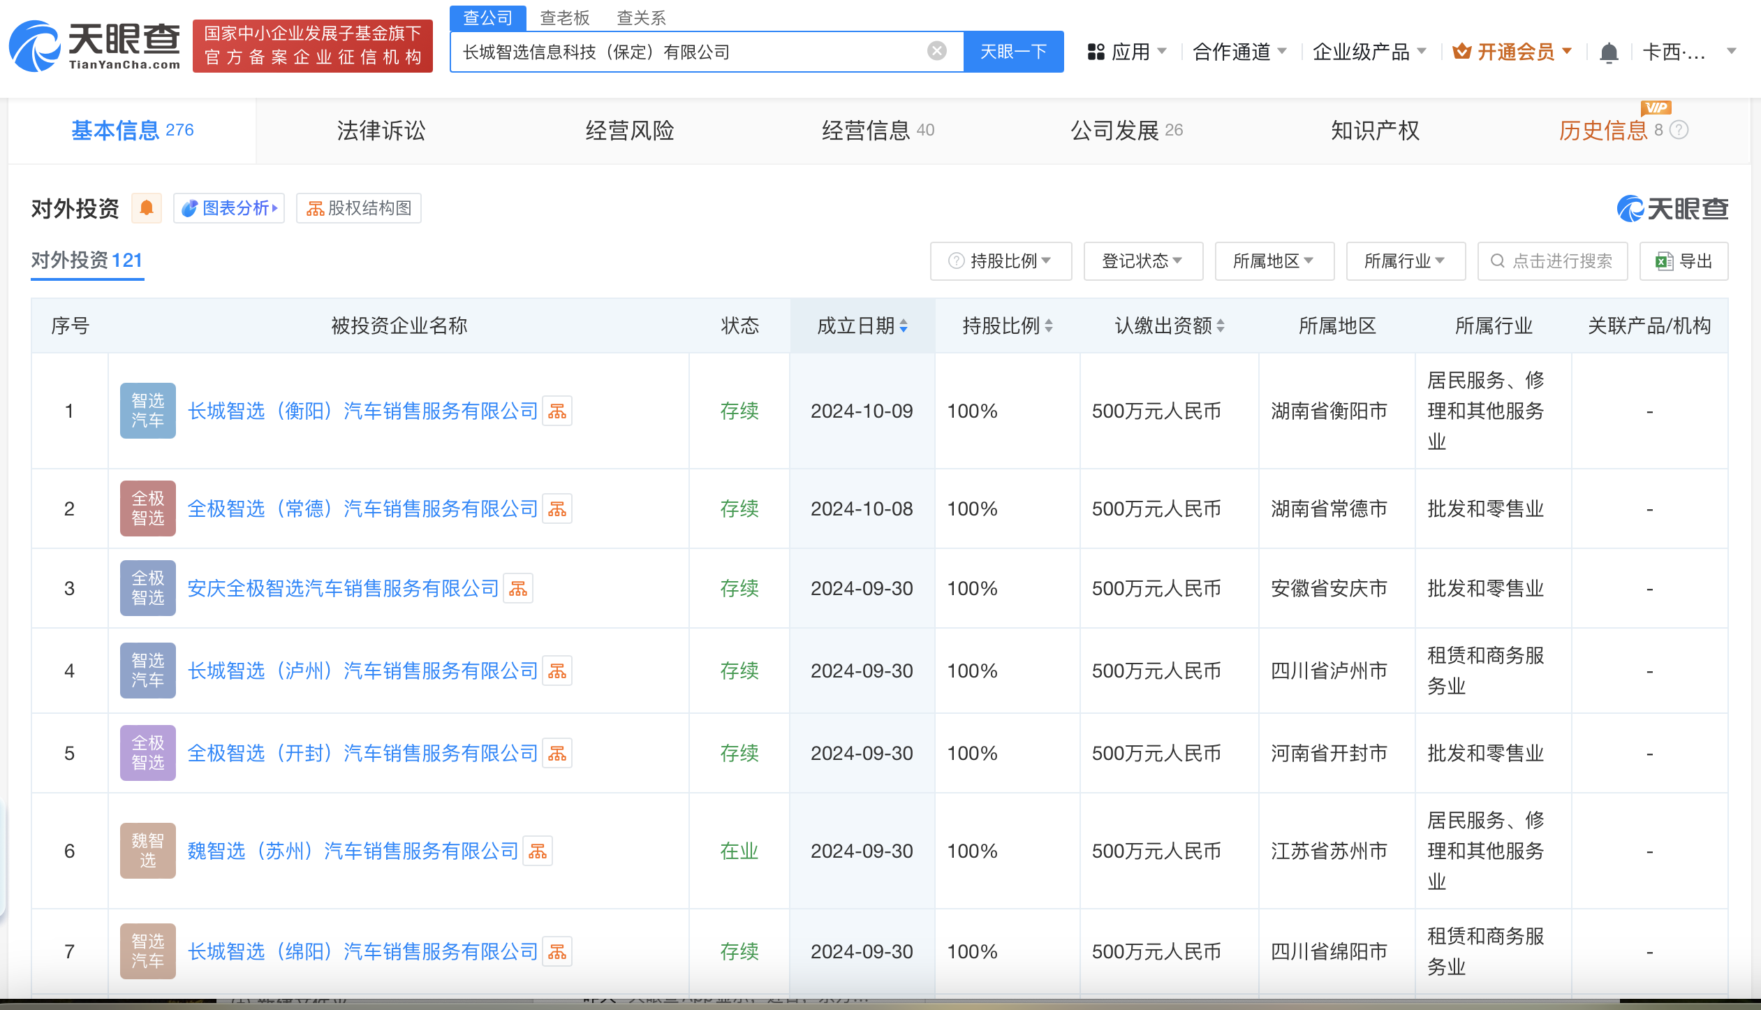This screenshot has height=1010, width=1761.
Task: Open 图表分析 chart analysis
Action: point(229,208)
